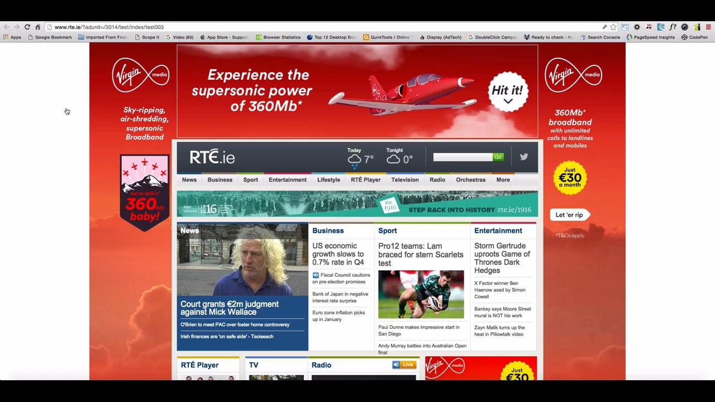
Task: Open the Browser Statistics bookmark
Action: (x=278, y=37)
